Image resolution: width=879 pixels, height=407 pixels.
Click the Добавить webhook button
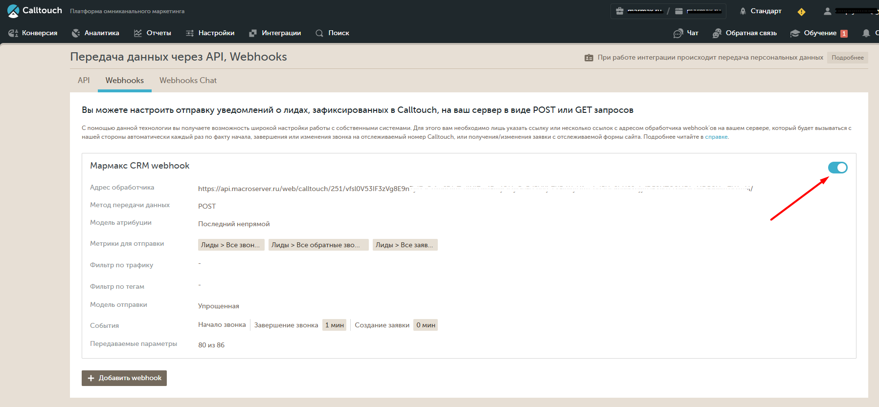(x=124, y=378)
